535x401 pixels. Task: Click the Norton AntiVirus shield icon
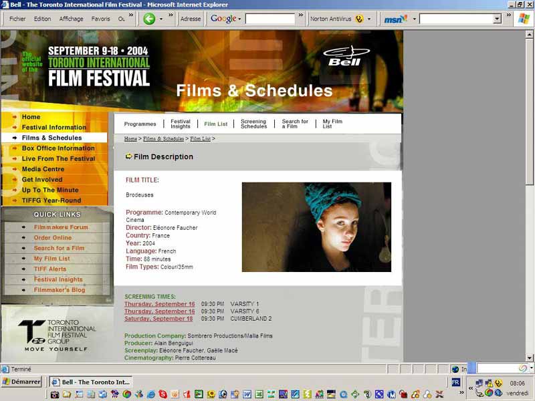pyautogui.click(x=359, y=19)
